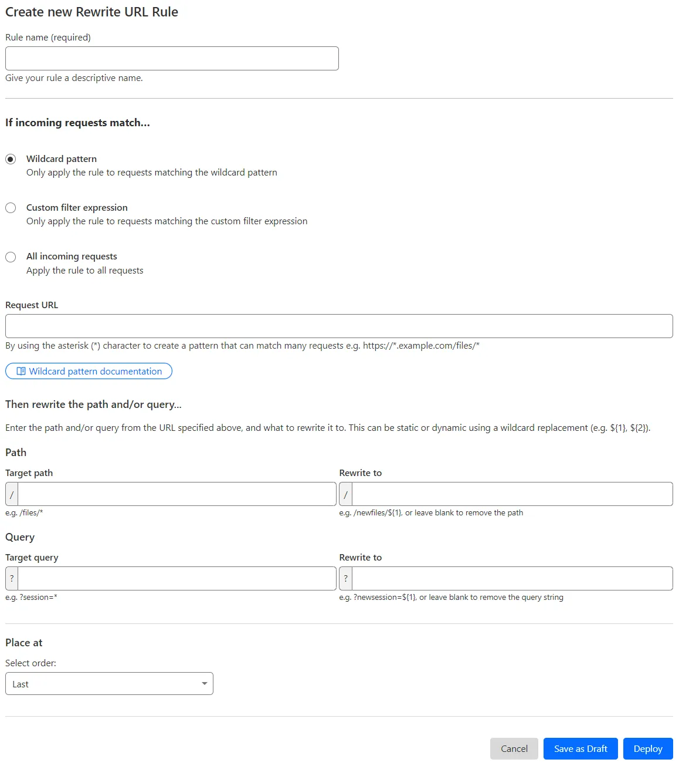Cancel creating the rewrite rule
679x766 pixels.
[x=514, y=748]
